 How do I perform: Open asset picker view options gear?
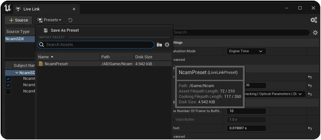(167, 45)
